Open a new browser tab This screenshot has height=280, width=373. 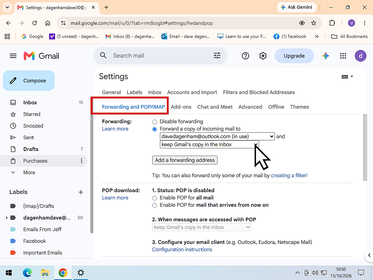[106, 7]
